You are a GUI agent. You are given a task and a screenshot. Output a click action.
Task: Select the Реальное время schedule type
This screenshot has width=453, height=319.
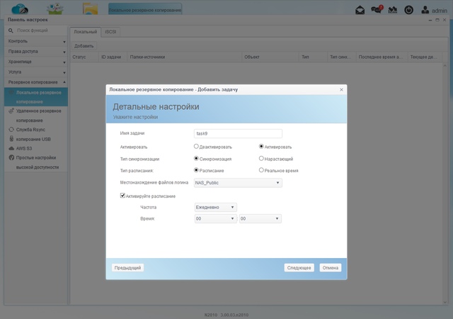click(261, 170)
